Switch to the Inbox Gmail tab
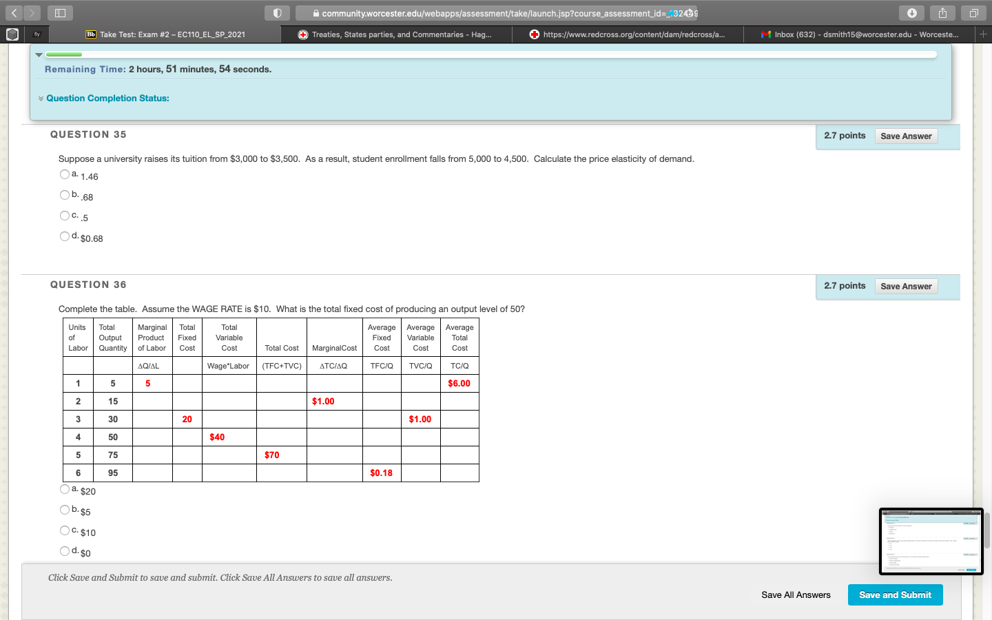 coord(860,34)
